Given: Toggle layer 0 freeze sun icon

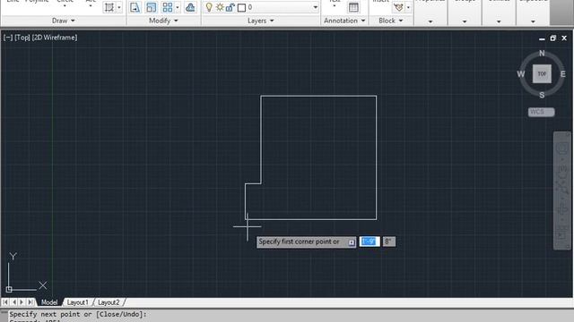Looking at the screenshot, I should (x=220, y=7).
